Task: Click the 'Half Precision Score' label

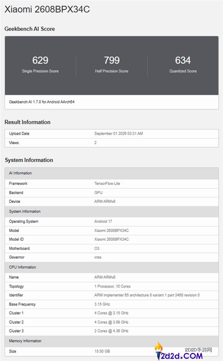Action: (x=112, y=71)
